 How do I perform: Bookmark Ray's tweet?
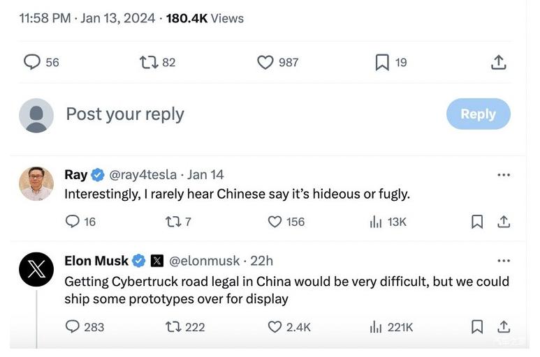pos(477,222)
